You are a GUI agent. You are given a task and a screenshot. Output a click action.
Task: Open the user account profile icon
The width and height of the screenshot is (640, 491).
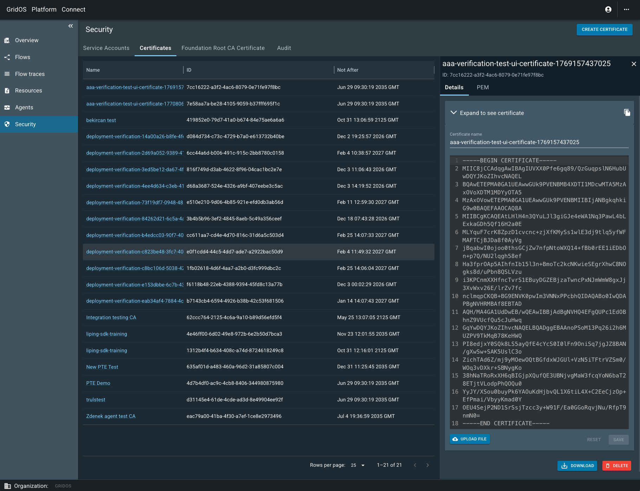[x=608, y=9]
